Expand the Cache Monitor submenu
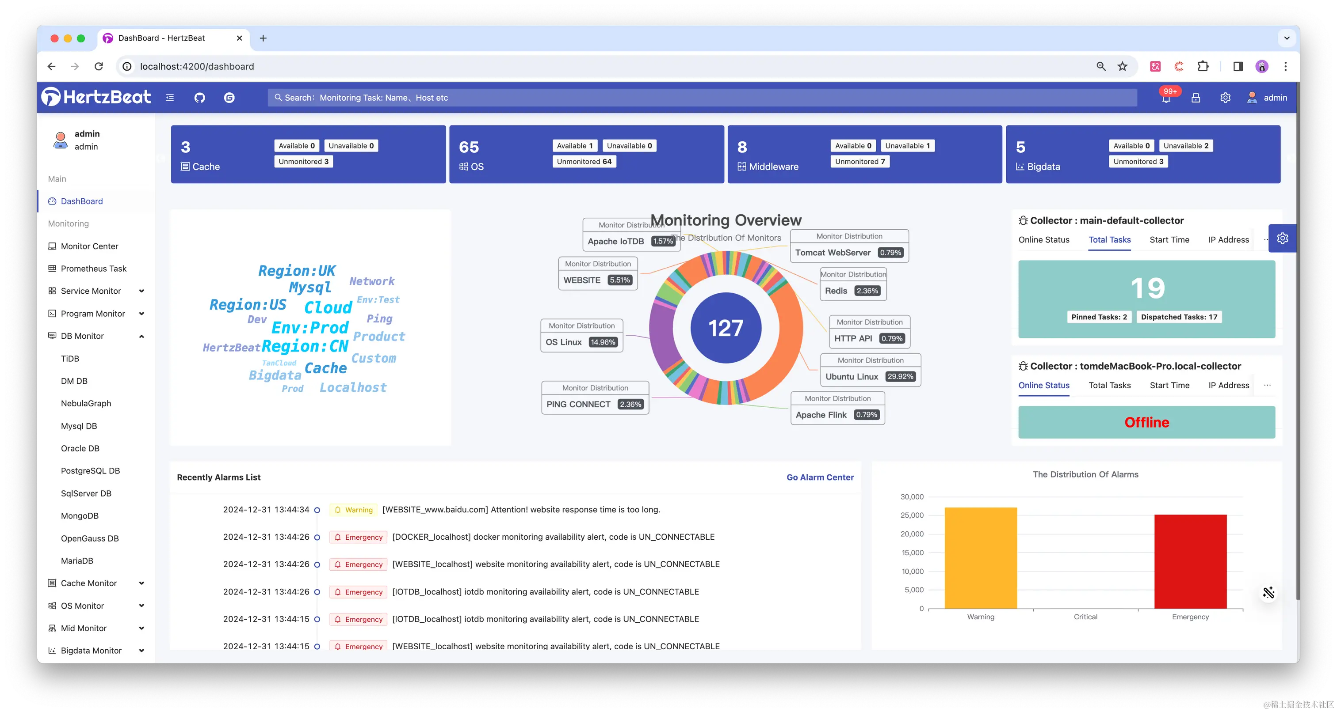The height and width of the screenshot is (712, 1337). (141, 583)
